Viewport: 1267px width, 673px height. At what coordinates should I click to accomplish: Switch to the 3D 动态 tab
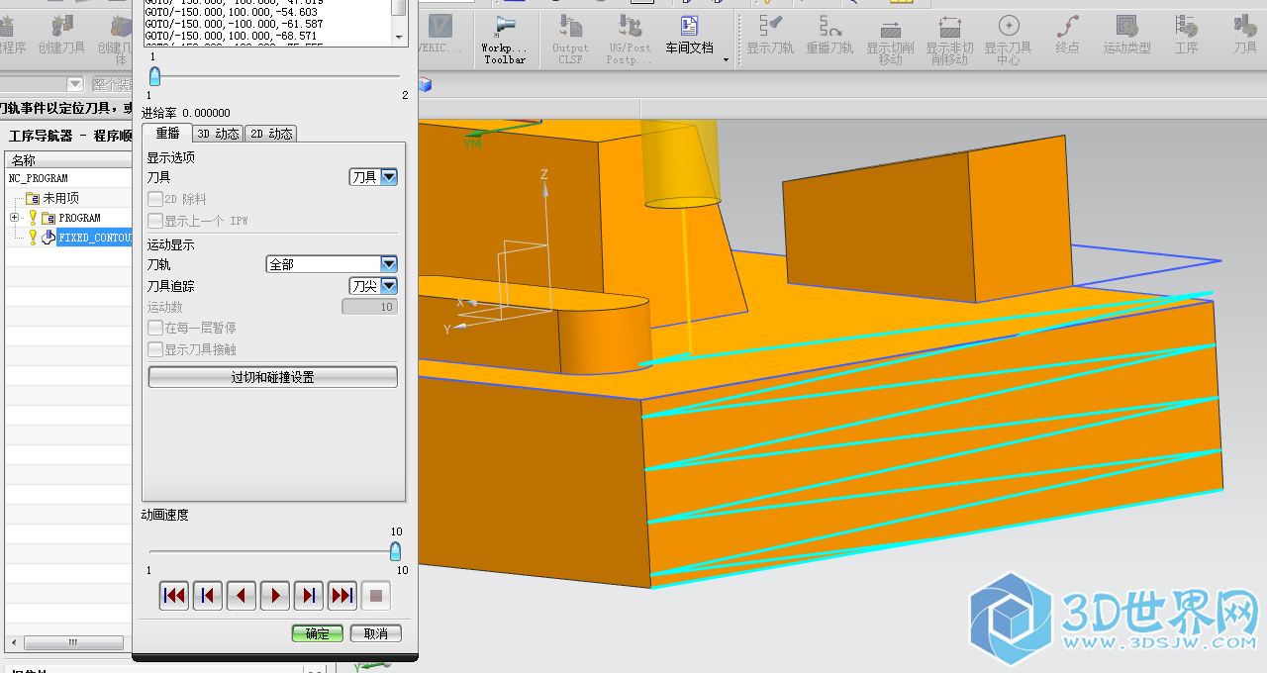click(x=217, y=134)
